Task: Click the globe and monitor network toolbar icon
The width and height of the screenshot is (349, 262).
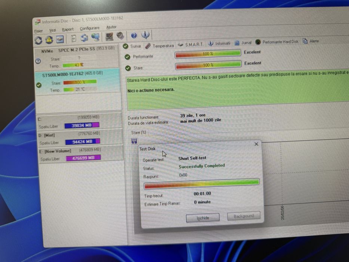Action: point(95,37)
